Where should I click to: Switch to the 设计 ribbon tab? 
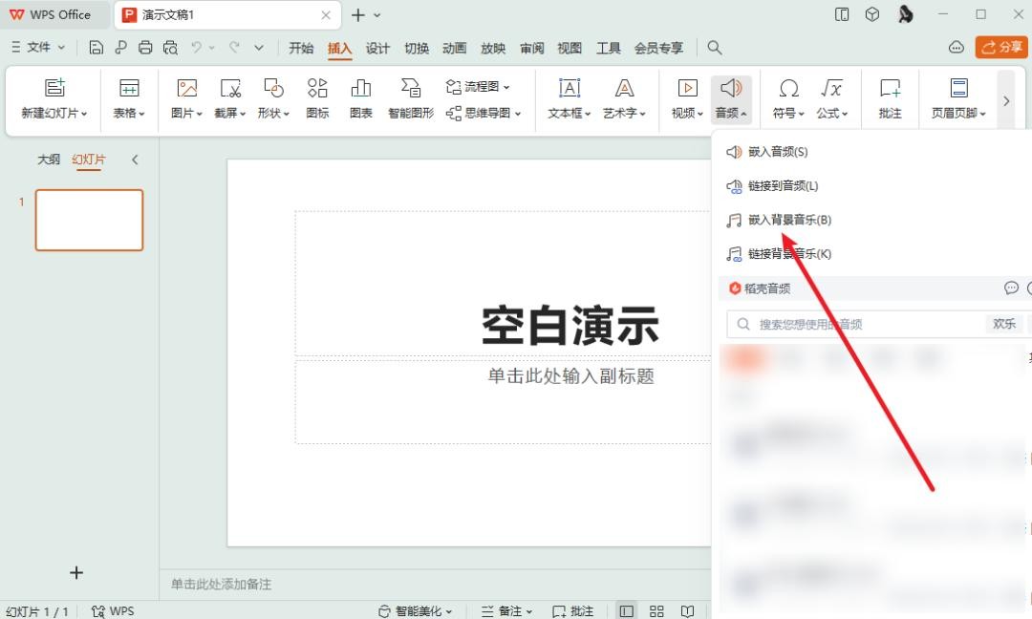(377, 48)
